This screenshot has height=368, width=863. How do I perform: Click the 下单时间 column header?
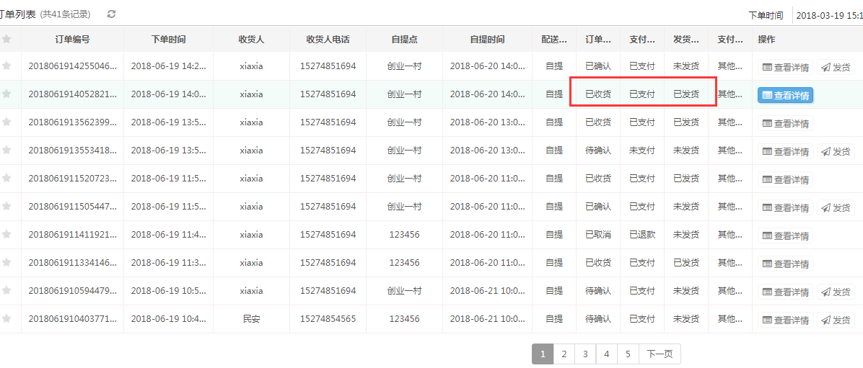click(169, 40)
